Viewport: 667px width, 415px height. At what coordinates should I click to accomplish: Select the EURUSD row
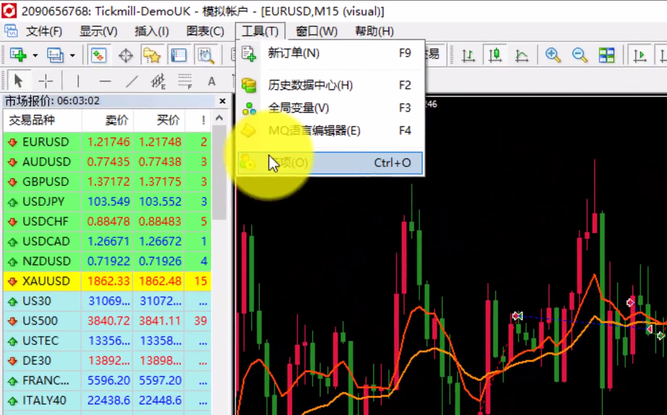(x=107, y=142)
